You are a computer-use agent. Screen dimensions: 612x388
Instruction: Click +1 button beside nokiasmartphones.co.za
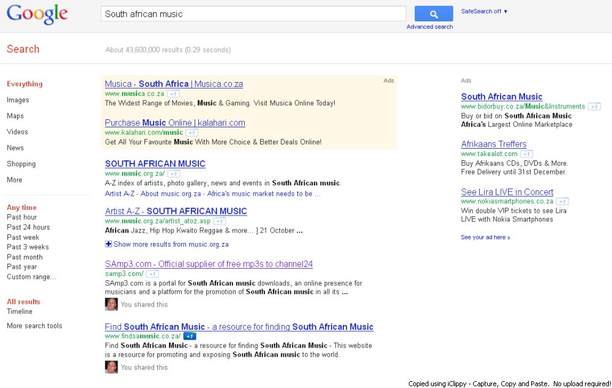562,201
